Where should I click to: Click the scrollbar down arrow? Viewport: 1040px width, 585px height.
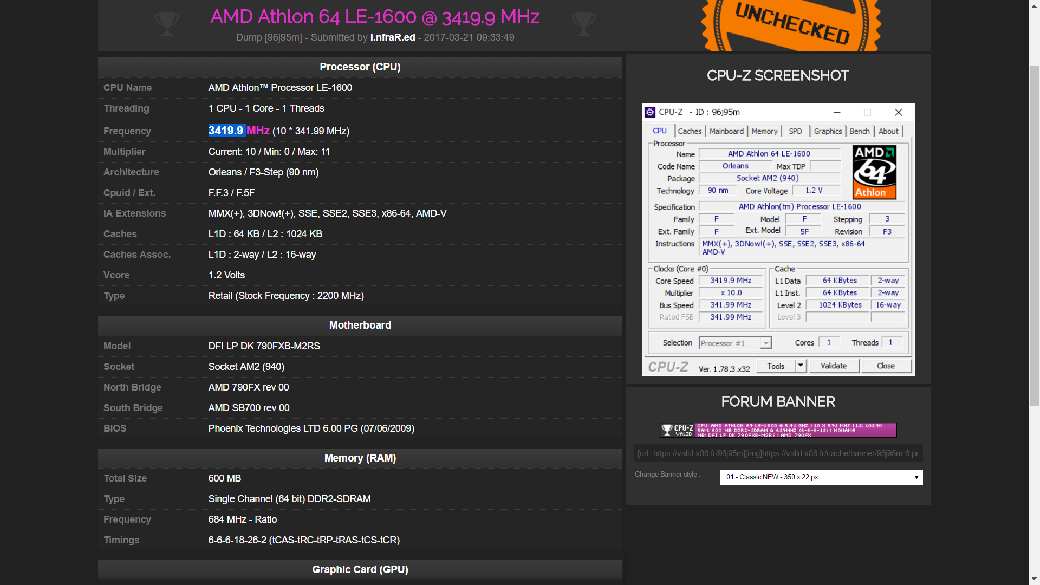(1034, 580)
